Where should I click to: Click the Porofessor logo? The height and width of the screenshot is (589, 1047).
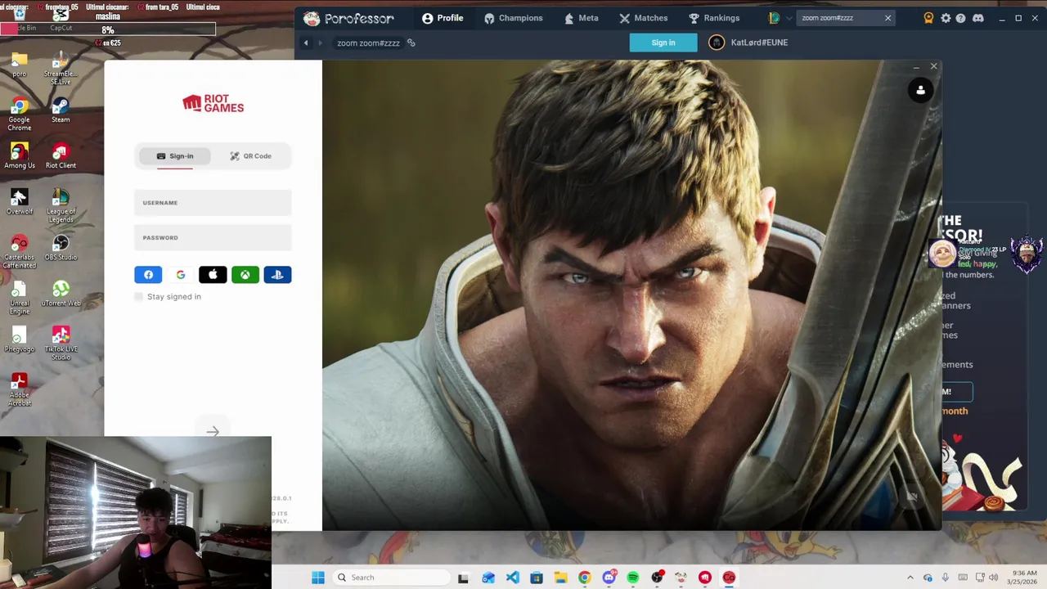tap(348, 18)
